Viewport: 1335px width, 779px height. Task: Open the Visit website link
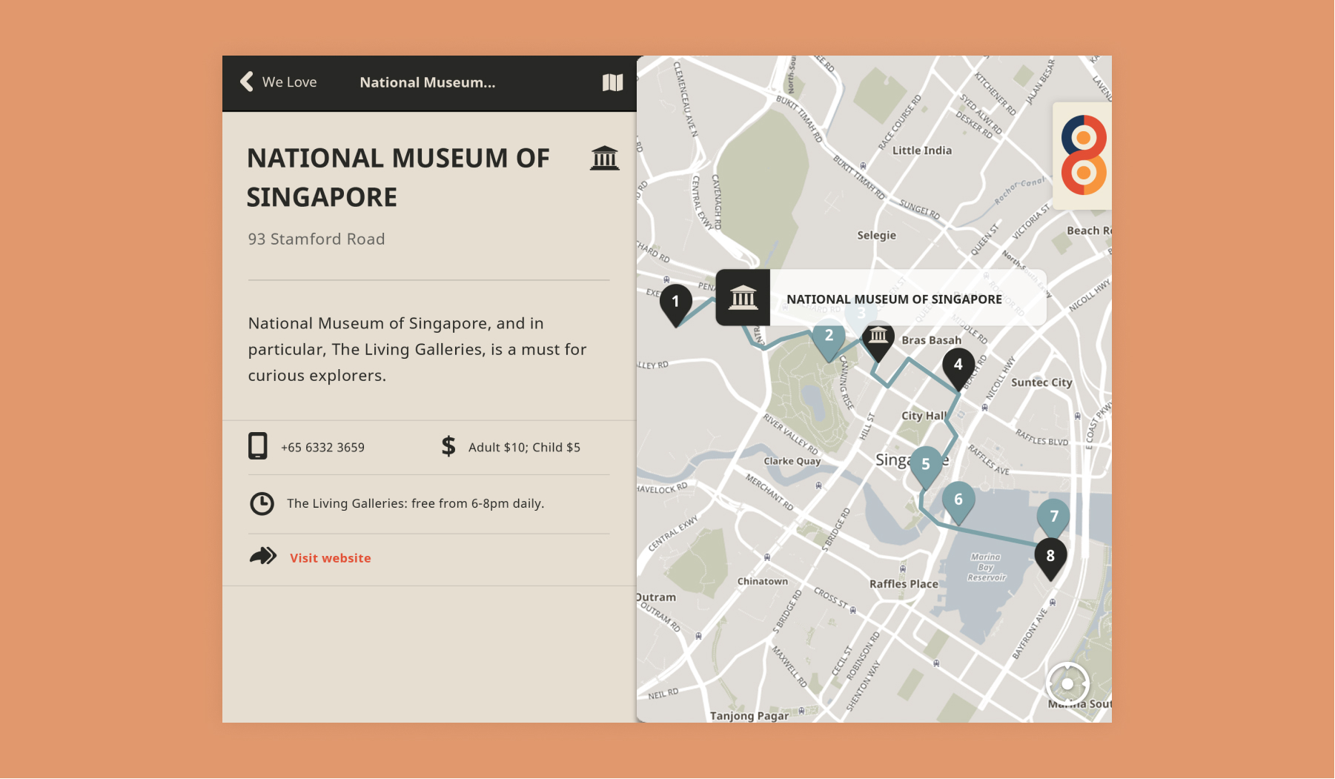(330, 558)
